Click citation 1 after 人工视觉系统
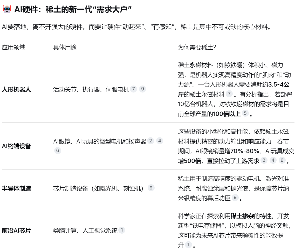The height and width of the screenshot is (250, 295). pyautogui.click(x=122, y=230)
